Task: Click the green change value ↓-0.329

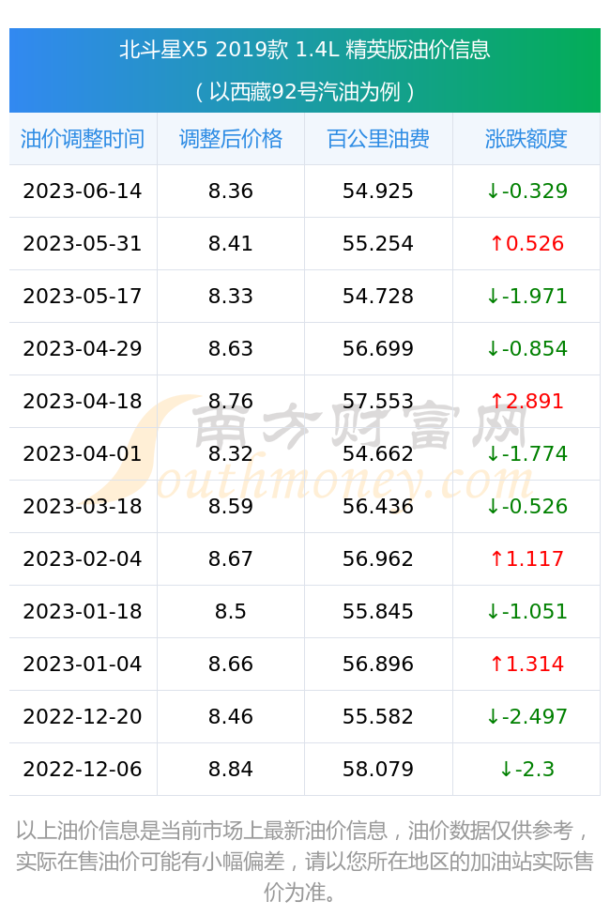Action: 527,191
